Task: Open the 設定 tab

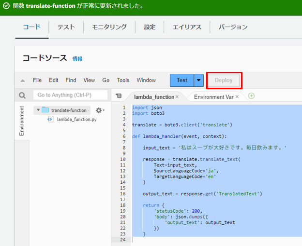Action: coord(150,27)
